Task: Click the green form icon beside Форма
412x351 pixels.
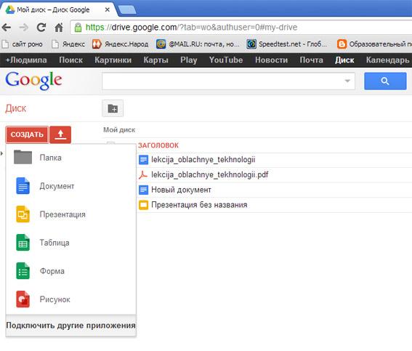Action: tap(23, 271)
